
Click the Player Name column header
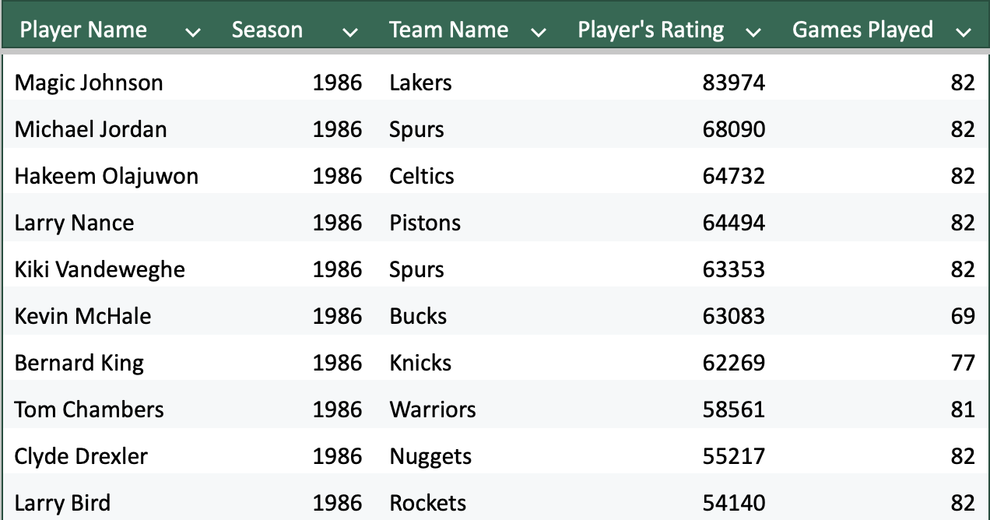coord(83,30)
